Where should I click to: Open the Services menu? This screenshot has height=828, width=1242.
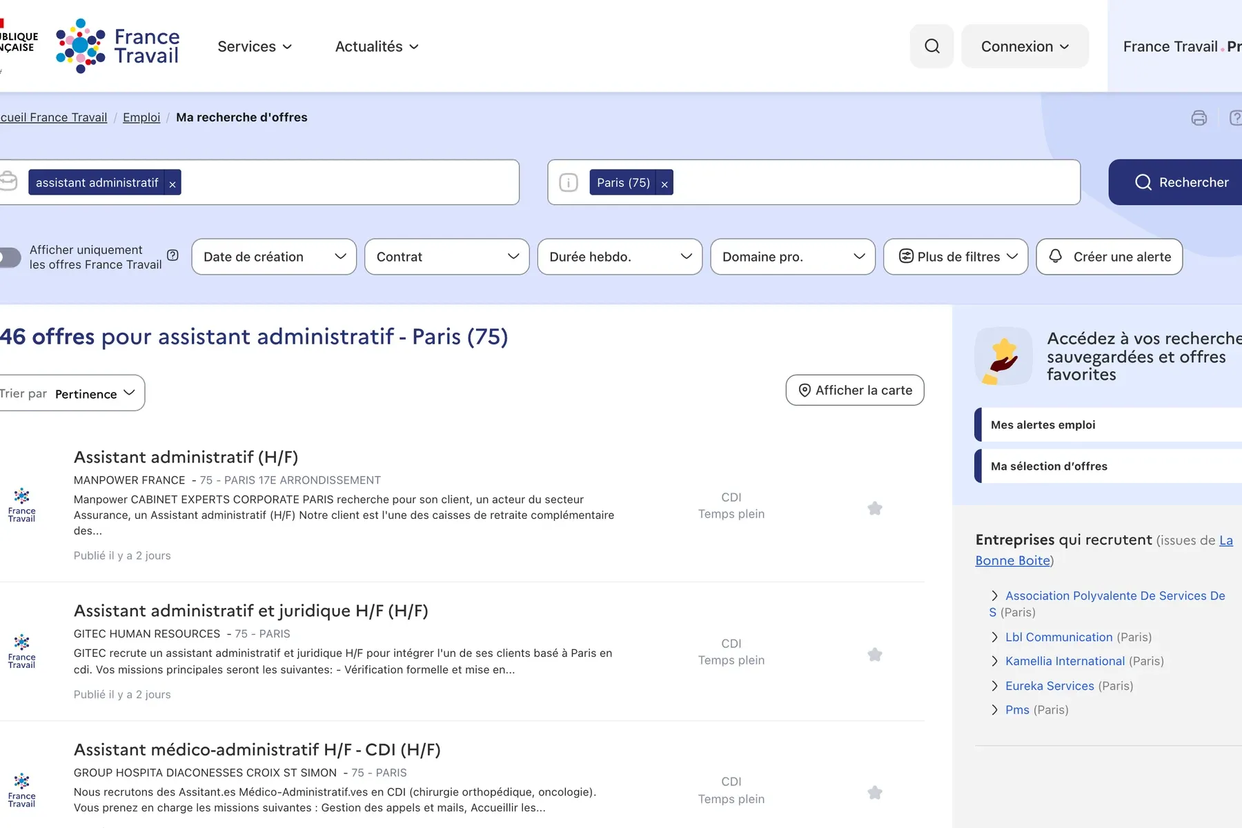255,46
